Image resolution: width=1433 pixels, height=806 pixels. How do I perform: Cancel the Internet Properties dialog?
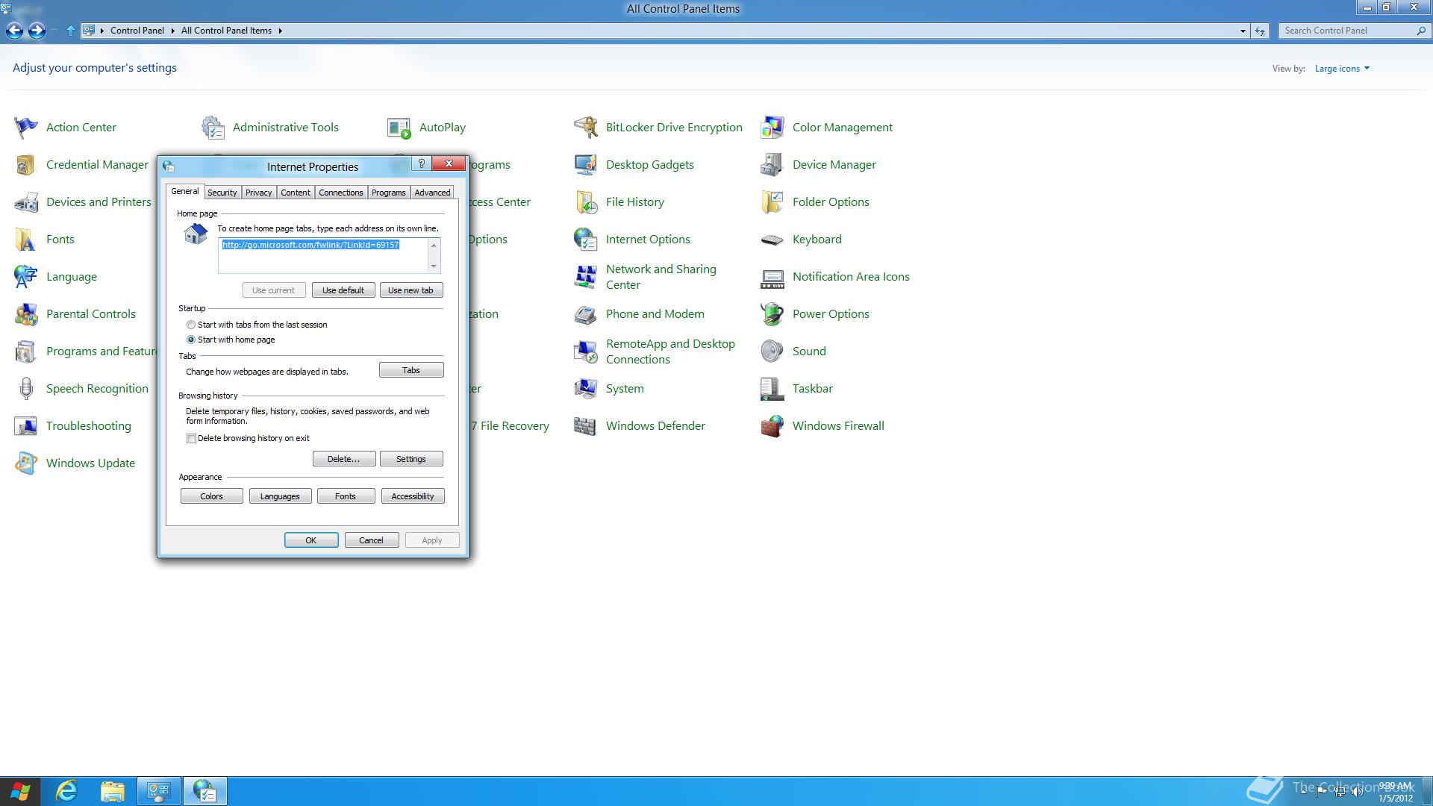click(372, 540)
